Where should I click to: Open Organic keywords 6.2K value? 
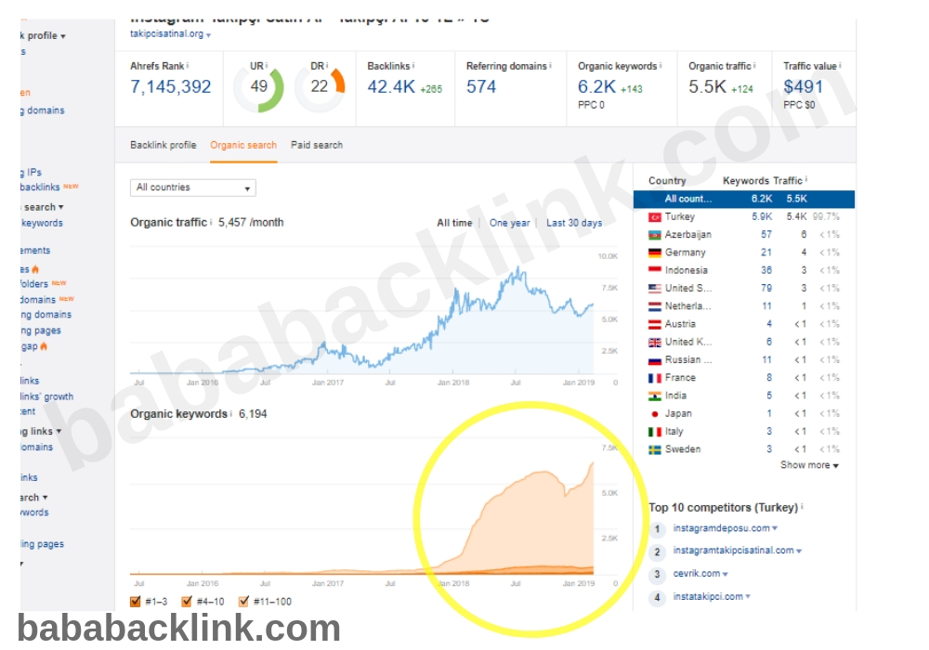(x=597, y=87)
